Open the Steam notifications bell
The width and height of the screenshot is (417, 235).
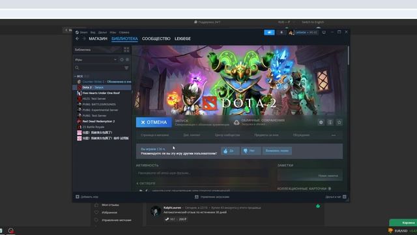tap(281, 33)
